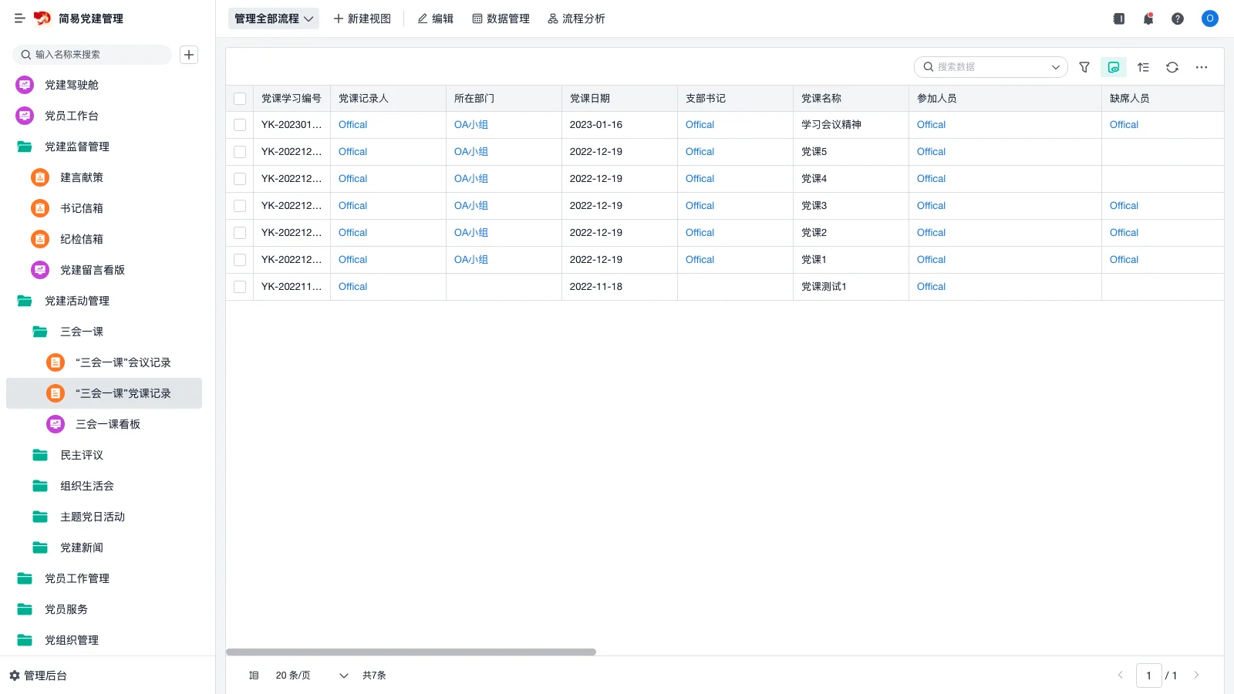Screen dimensions: 1234x694
Task: Click the plus icon beside sidebar search
Action: pyautogui.click(x=189, y=55)
